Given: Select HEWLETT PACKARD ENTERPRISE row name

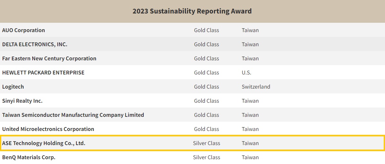Looking at the screenshot, I should pyautogui.click(x=43, y=73).
